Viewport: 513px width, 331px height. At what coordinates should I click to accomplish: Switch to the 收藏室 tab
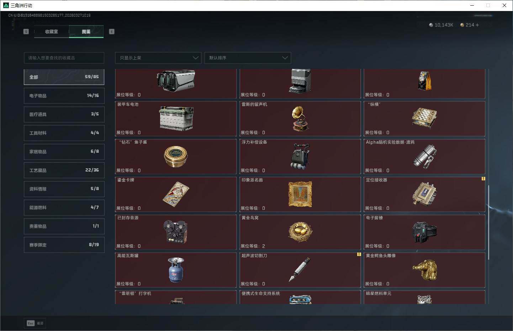point(52,32)
